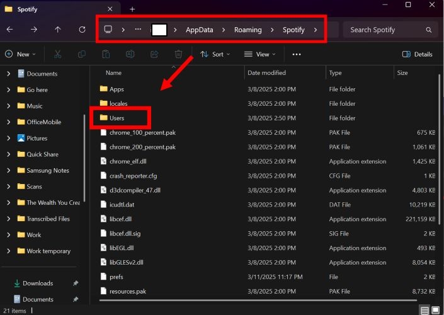Image resolution: width=444 pixels, height=315 pixels.
Task: Click the horizontal scrollbar under file list
Action: click(x=258, y=301)
